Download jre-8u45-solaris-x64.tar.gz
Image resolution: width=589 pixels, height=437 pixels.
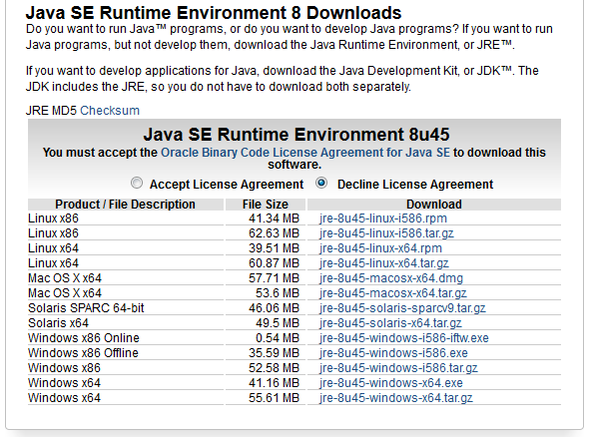[390, 323]
